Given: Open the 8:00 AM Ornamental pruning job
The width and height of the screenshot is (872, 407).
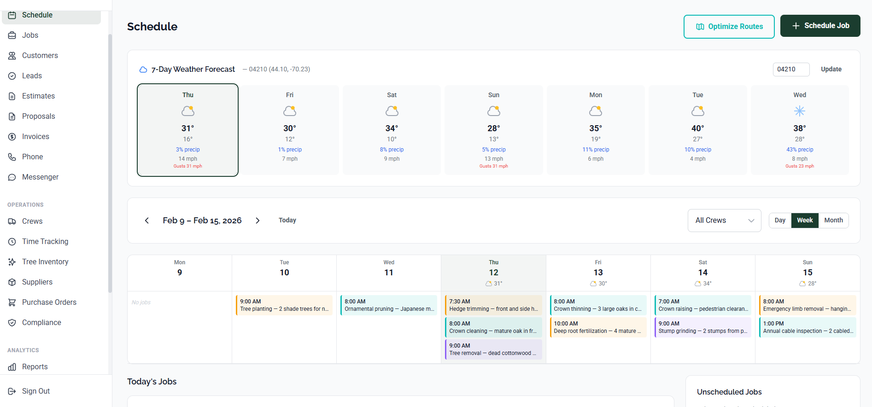Looking at the screenshot, I should (389, 305).
